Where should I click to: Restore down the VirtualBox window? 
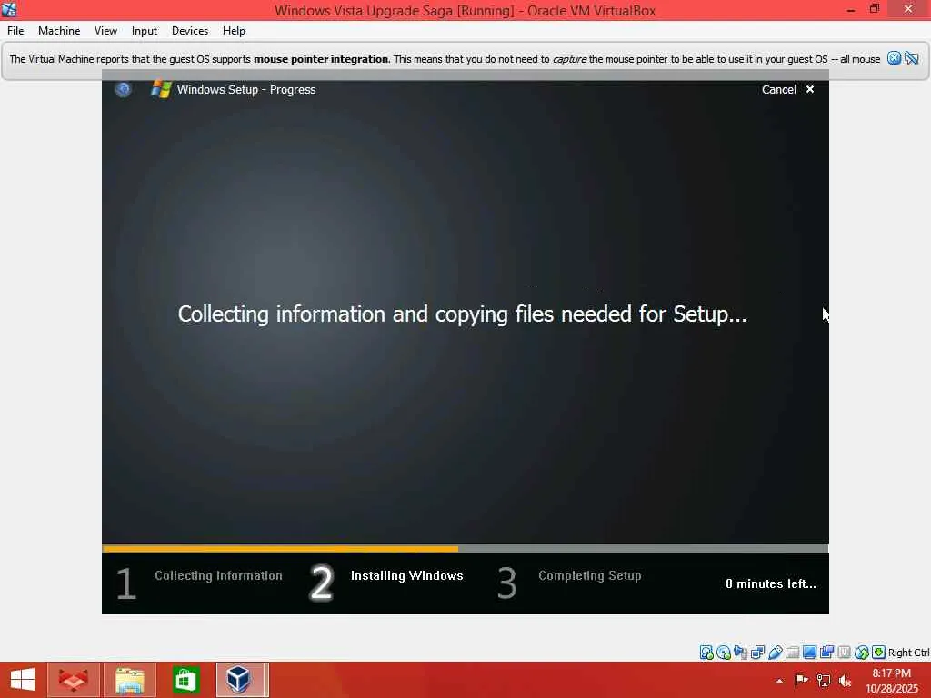coord(875,9)
